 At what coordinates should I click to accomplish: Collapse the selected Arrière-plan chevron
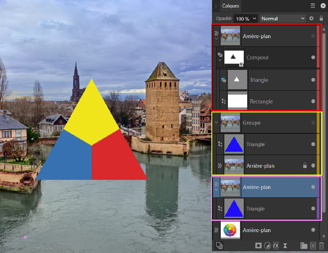tap(216, 190)
